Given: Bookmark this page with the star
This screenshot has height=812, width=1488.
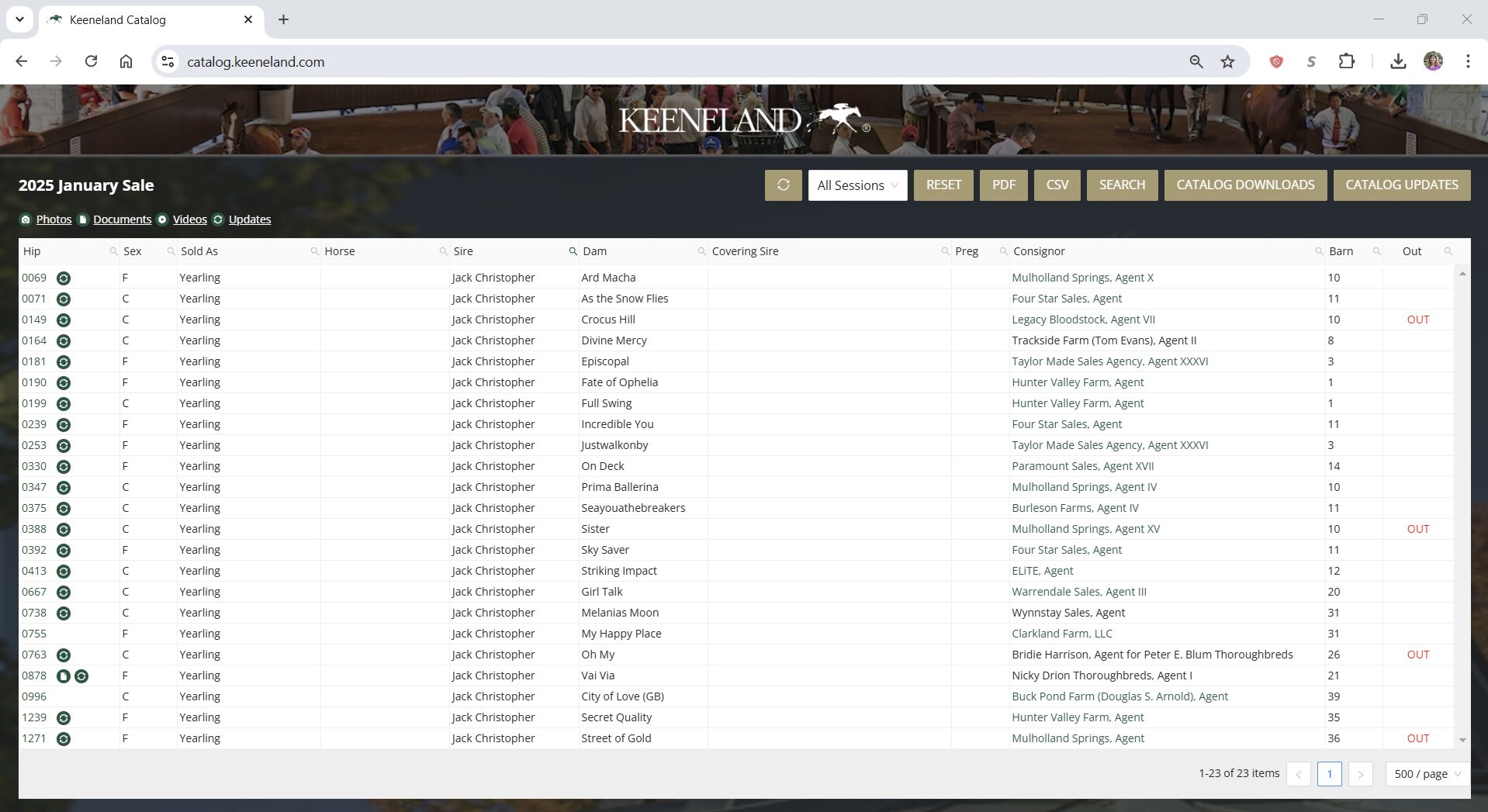Looking at the screenshot, I should [x=1227, y=61].
